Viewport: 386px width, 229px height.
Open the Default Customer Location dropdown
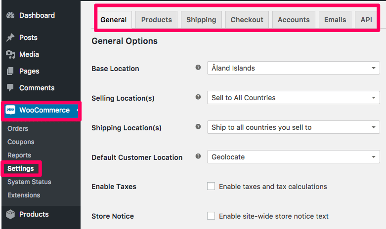(294, 157)
